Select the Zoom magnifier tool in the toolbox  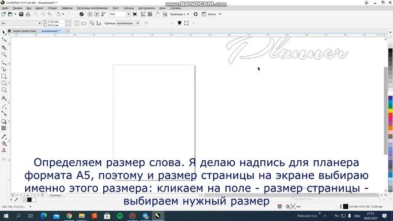(4, 55)
